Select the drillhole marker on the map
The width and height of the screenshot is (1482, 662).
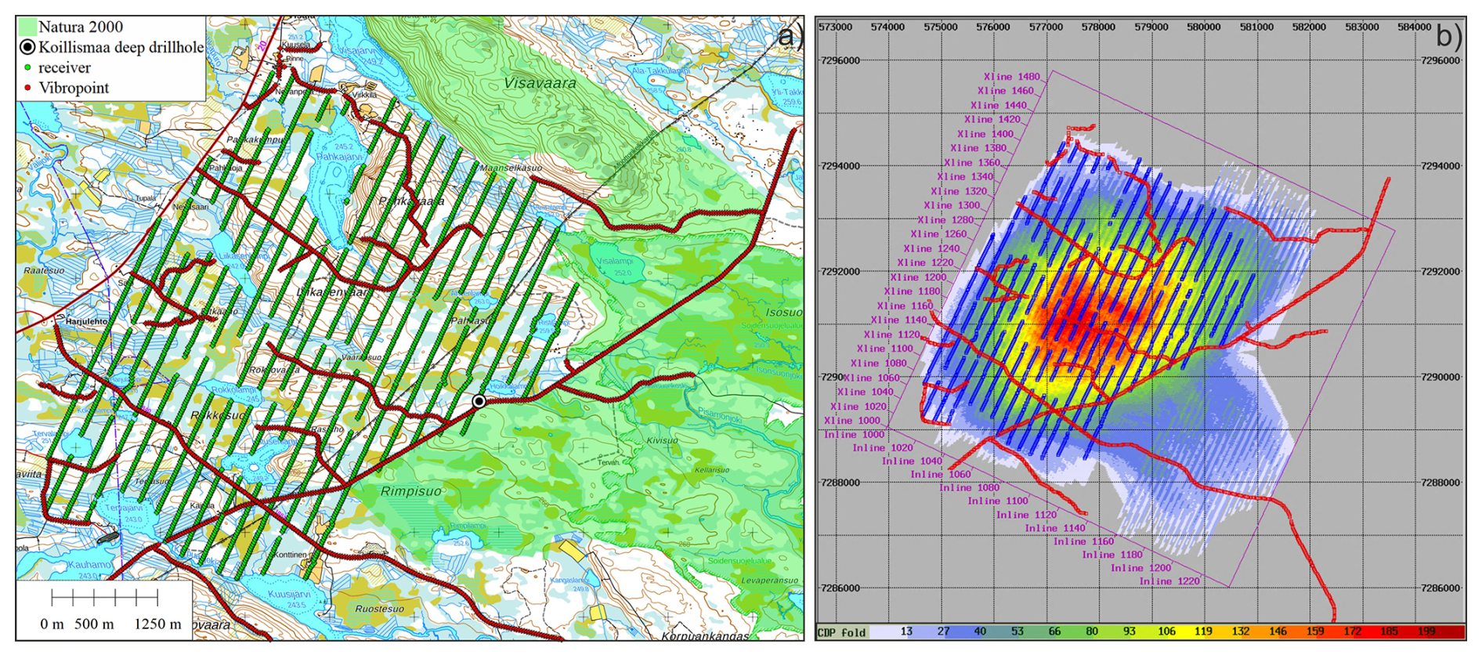[479, 401]
